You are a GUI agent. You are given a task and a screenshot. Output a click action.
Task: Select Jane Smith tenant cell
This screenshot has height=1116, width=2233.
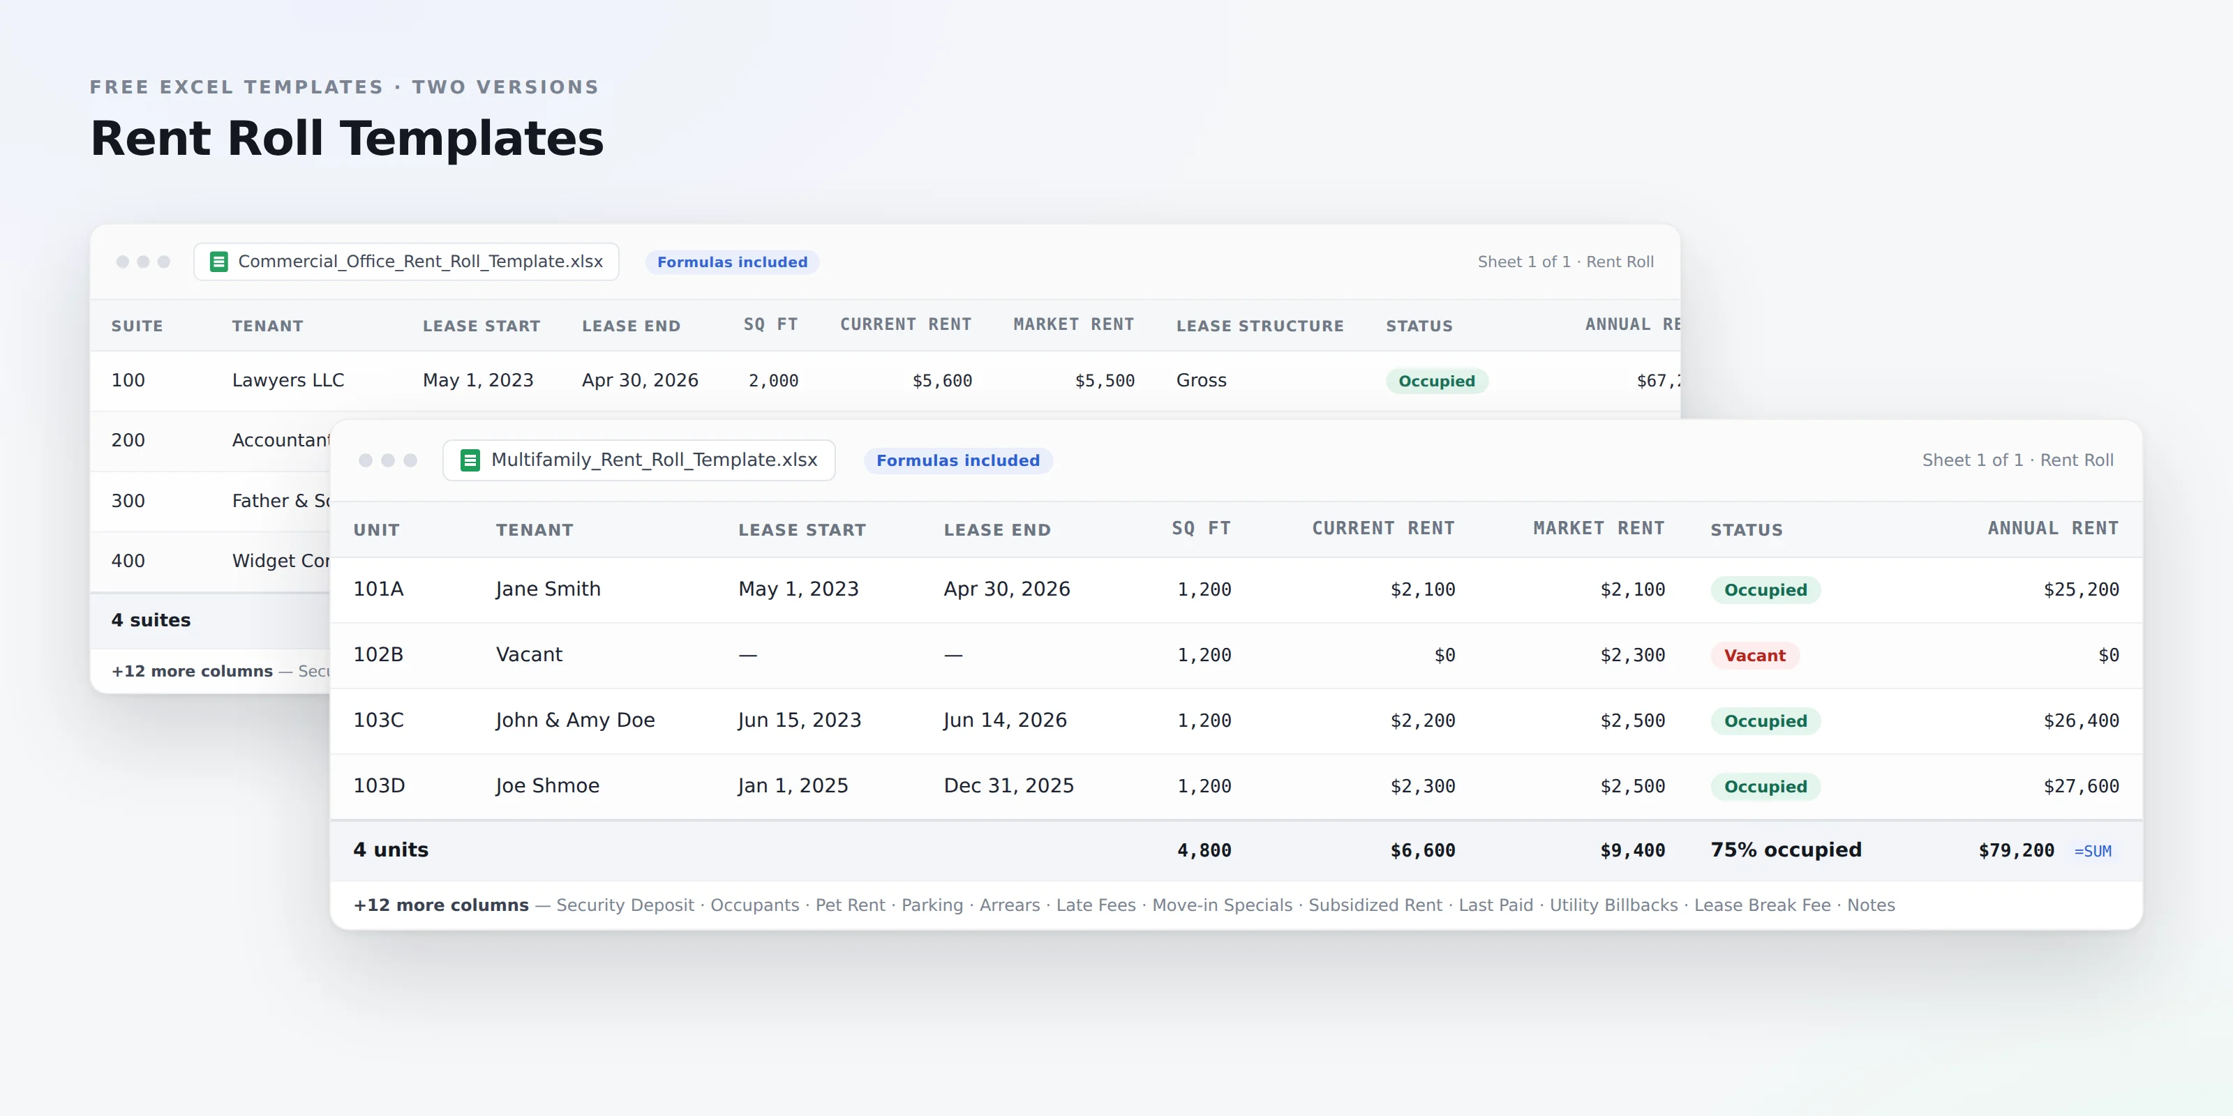pyautogui.click(x=548, y=589)
